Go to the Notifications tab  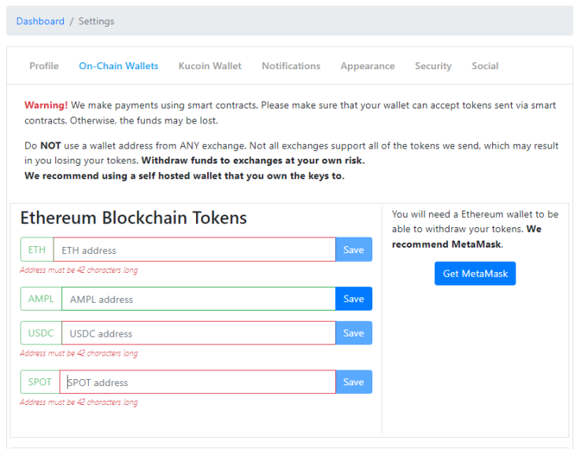click(x=290, y=66)
